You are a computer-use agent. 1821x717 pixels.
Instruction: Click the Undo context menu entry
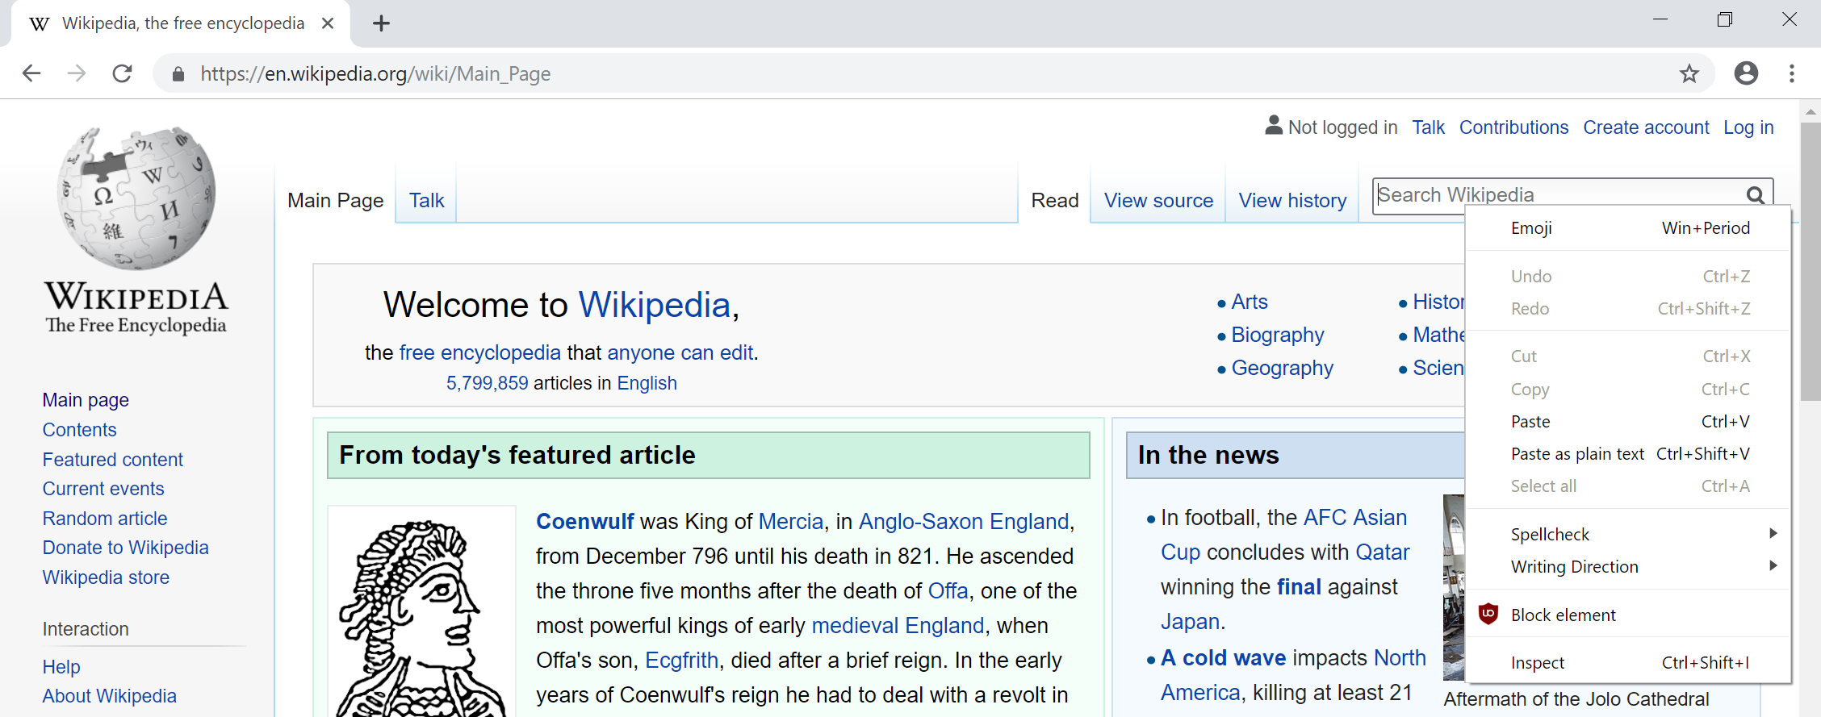coord(1628,277)
